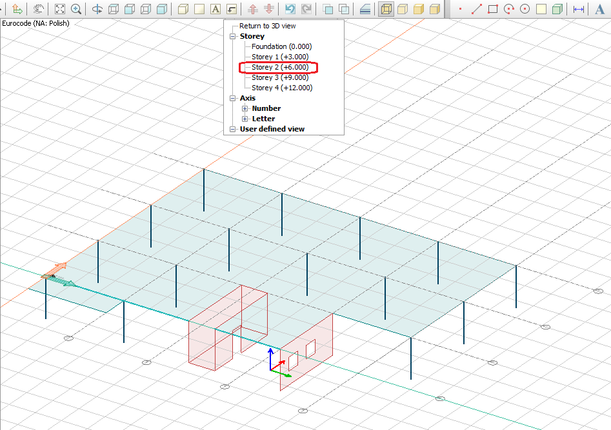Image resolution: width=611 pixels, height=430 pixels.
Task: Click the redo icon
Action: 306,9
